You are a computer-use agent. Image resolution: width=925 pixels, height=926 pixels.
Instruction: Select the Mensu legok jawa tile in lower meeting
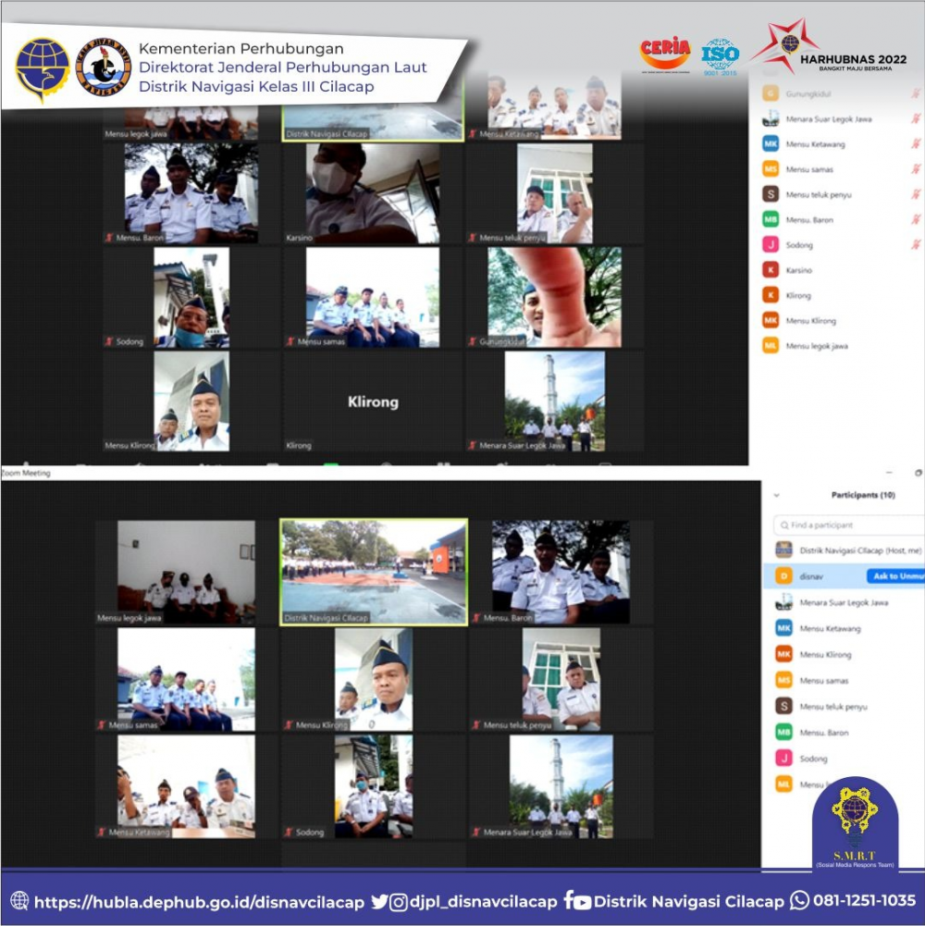(186, 573)
